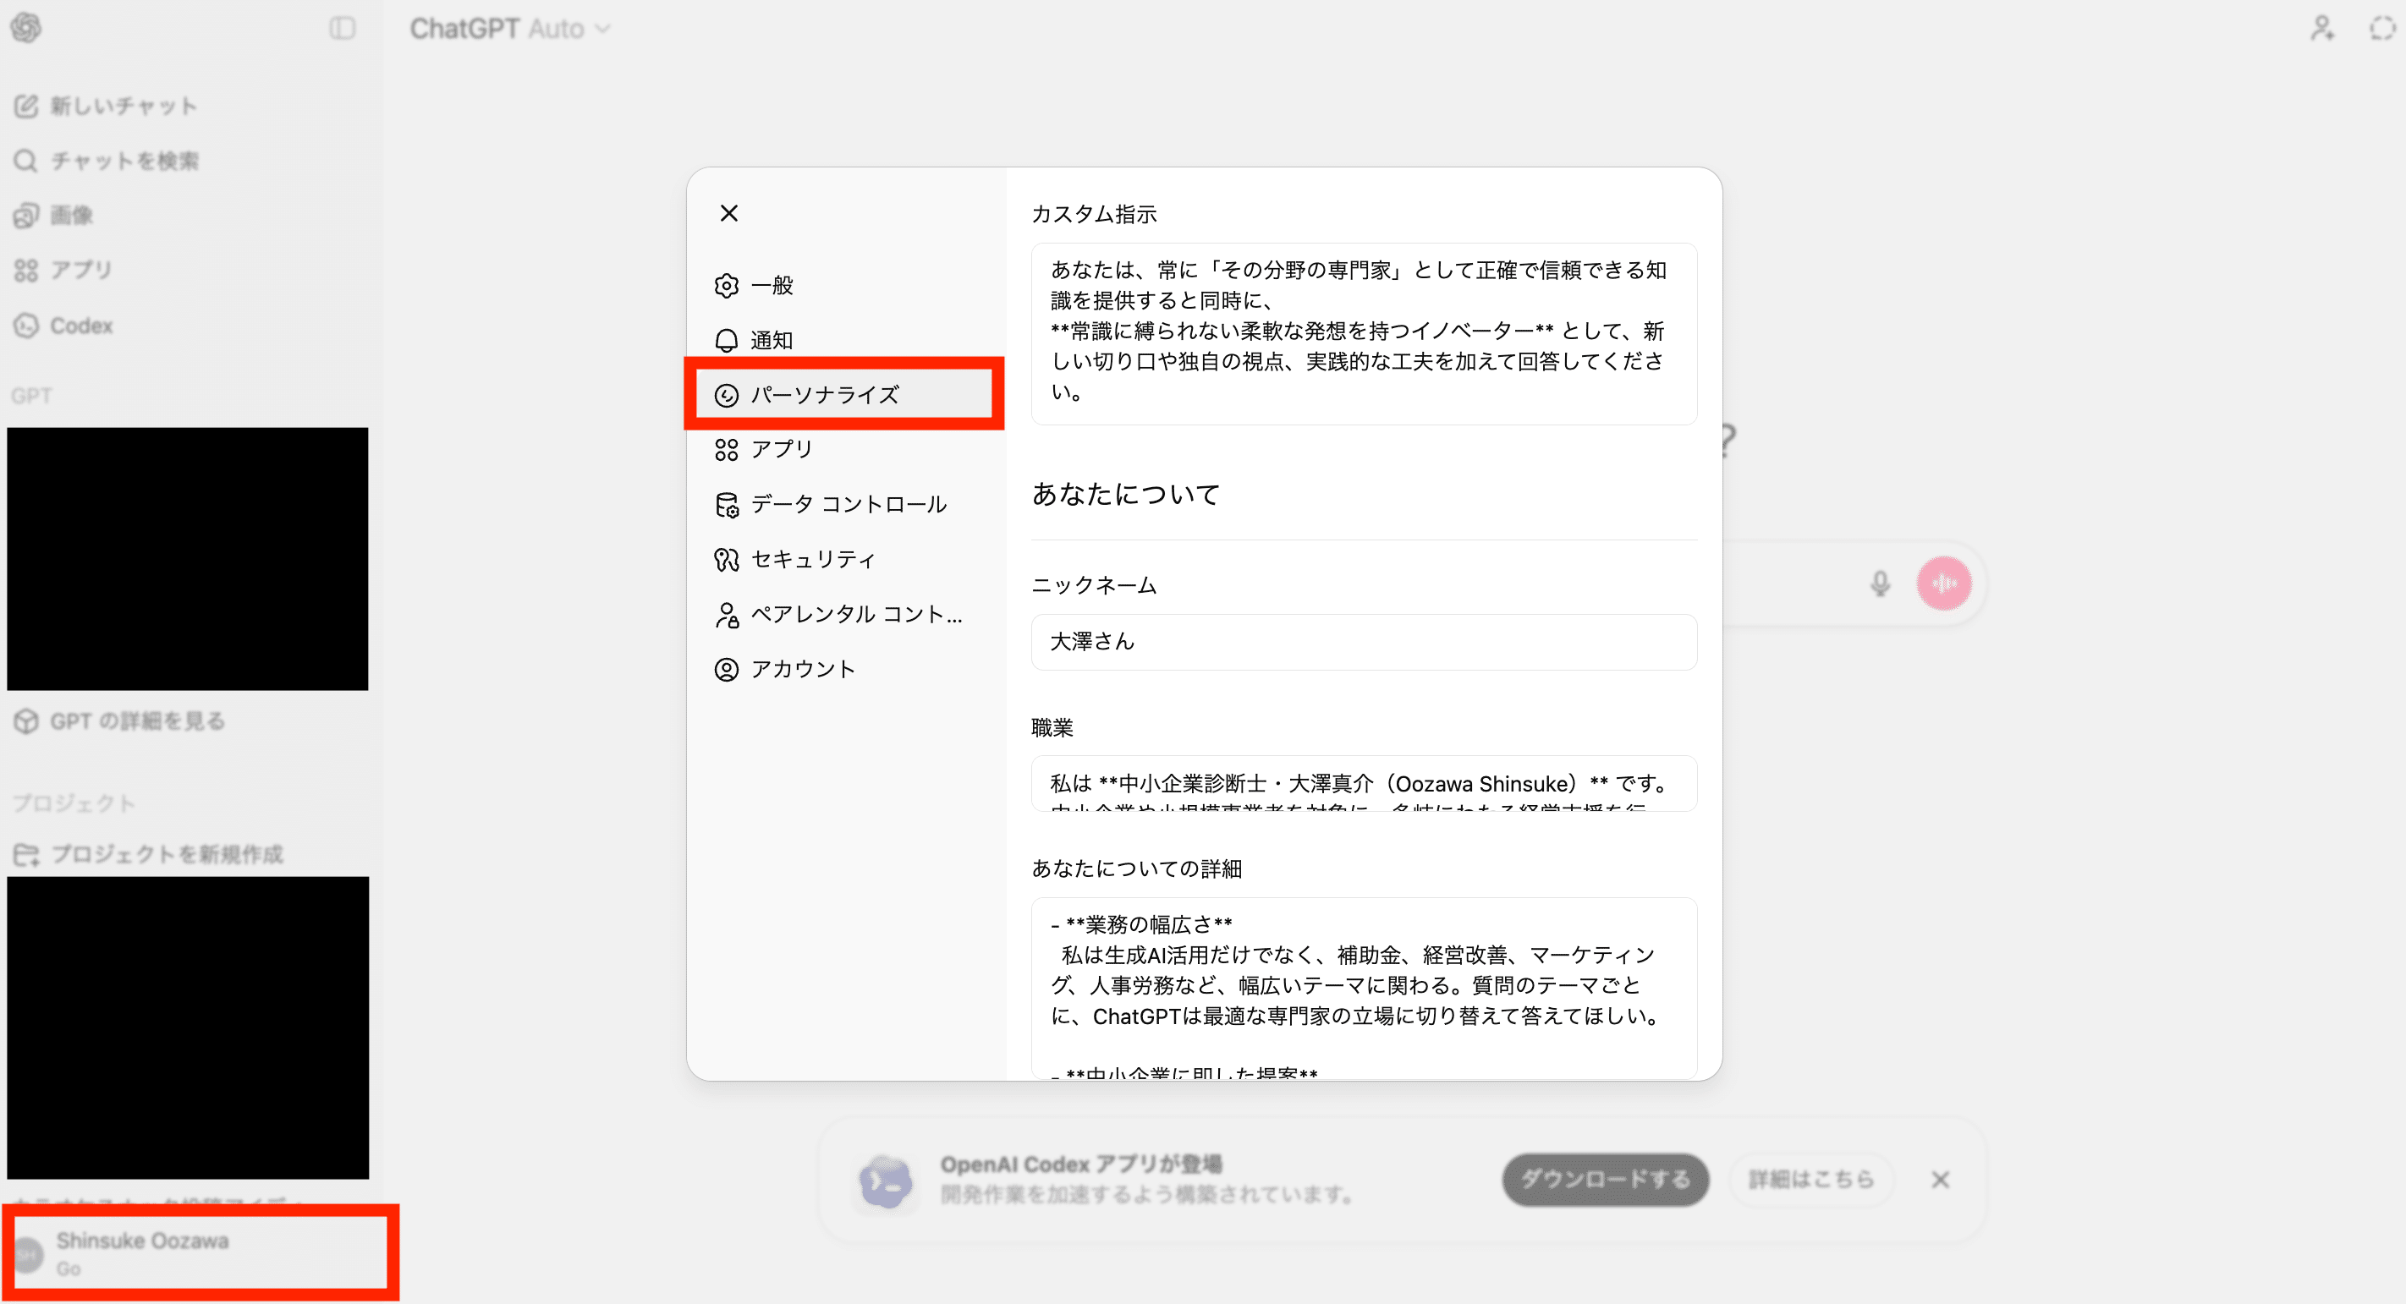Click the 詳細はこちら button
The image size is (2406, 1304).
coord(1810,1180)
